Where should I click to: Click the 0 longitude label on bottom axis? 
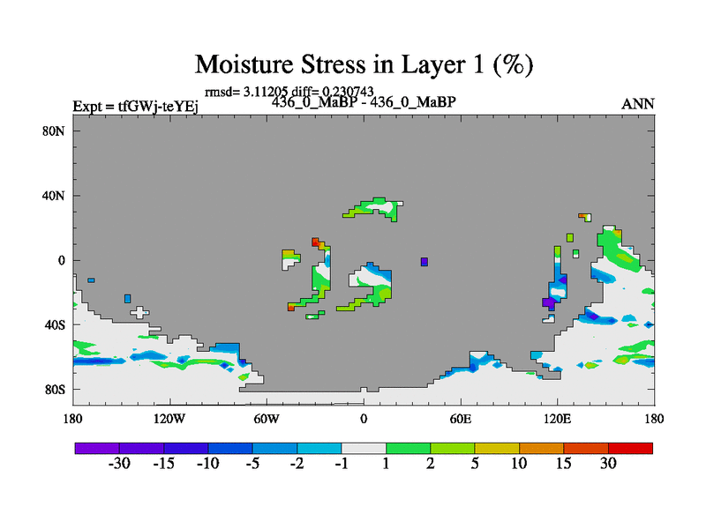point(364,418)
